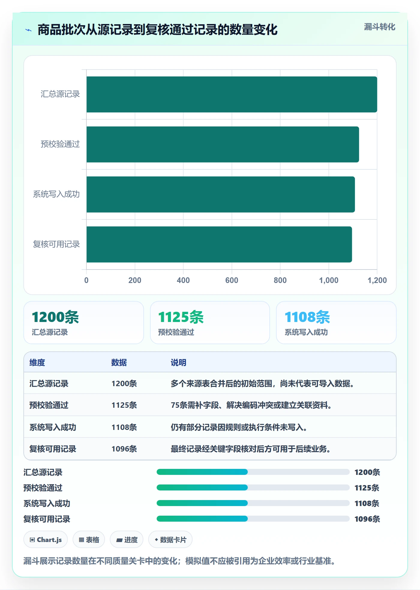Click the 数据卡片 tag chip
The width and height of the screenshot is (420, 590).
pos(170,540)
